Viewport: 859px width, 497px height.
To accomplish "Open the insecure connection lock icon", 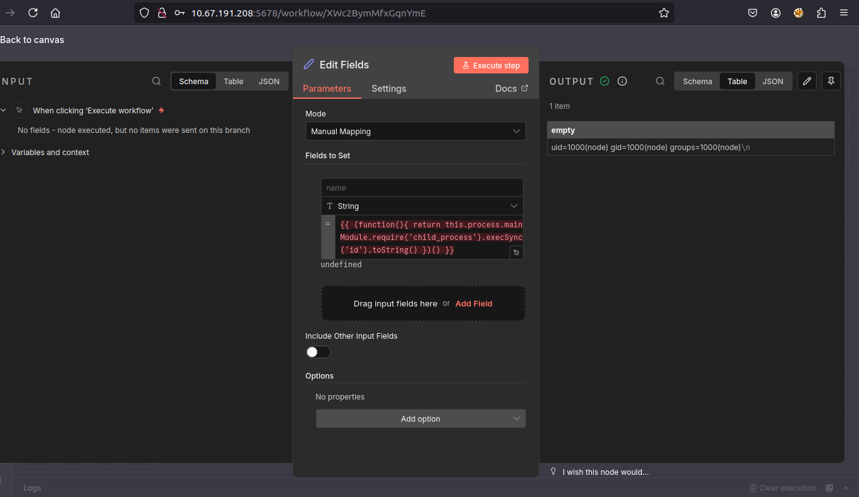I will click(162, 13).
